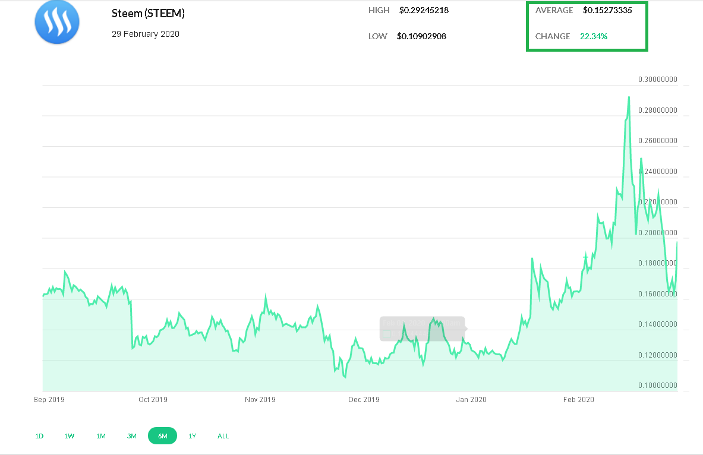
Task: Click the CHANGE label
Action: pos(553,36)
